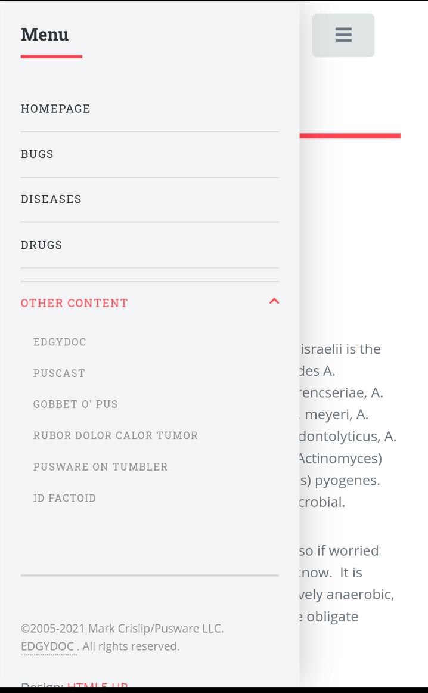428x693 pixels.
Task: Follow the HTML5 UP design link
Action: [x=97, y=686]
